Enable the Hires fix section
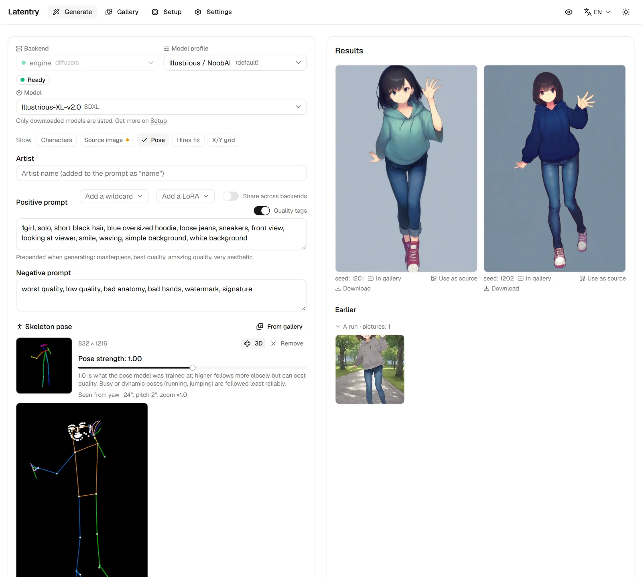Viewport: 642px width, 577px height. click(x=188, y=140)
